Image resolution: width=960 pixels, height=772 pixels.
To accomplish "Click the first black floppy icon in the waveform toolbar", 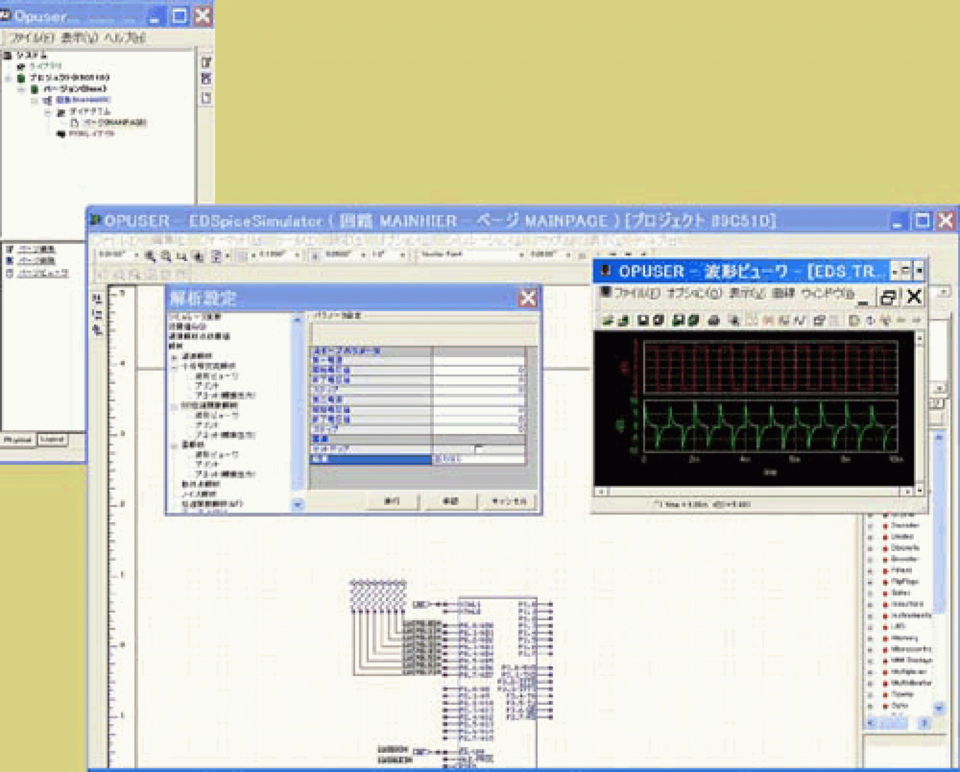I will [x=643, y=320].
